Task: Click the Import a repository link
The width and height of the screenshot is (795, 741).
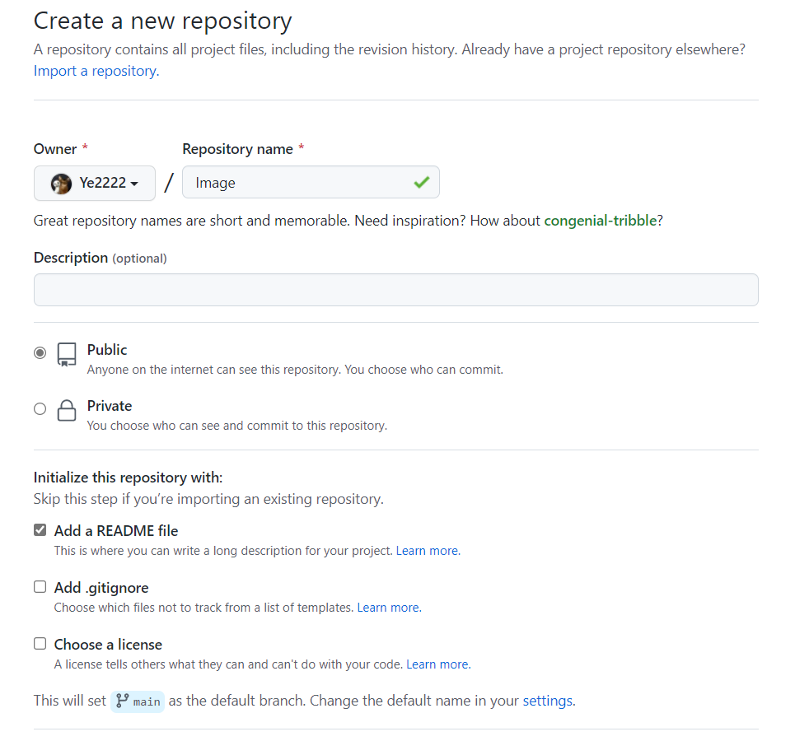Action: [96, 71]
